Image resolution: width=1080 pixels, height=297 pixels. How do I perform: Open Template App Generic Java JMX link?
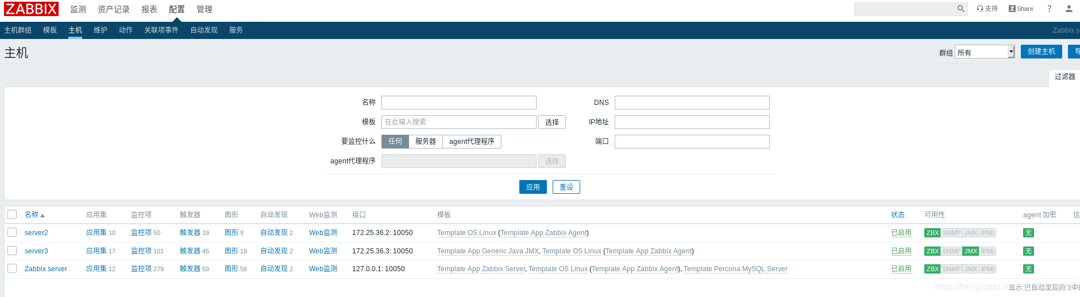coord(488,251)
